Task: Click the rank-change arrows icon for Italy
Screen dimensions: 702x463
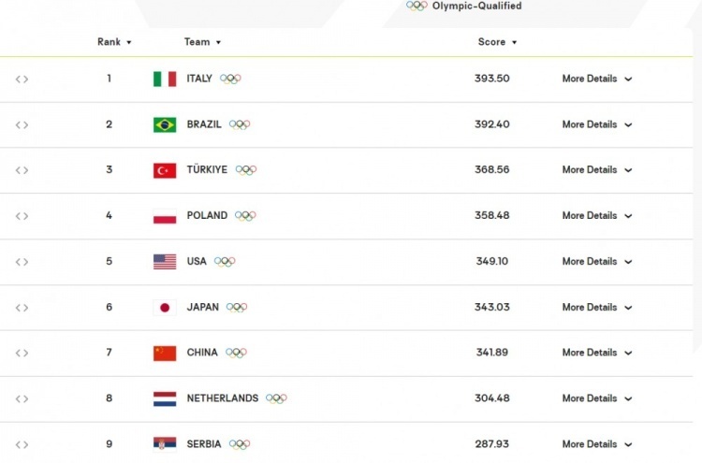Action: [x=22, y=80]
